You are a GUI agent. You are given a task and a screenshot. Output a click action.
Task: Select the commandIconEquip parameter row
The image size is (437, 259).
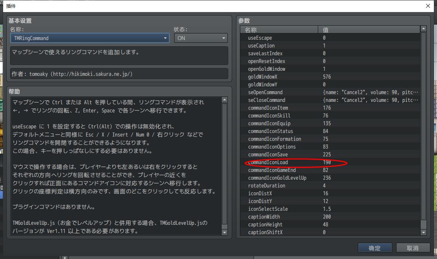click(x=330, y=124)
